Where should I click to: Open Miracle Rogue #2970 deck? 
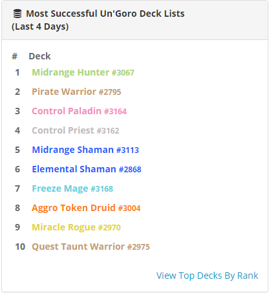coord(76,227)
